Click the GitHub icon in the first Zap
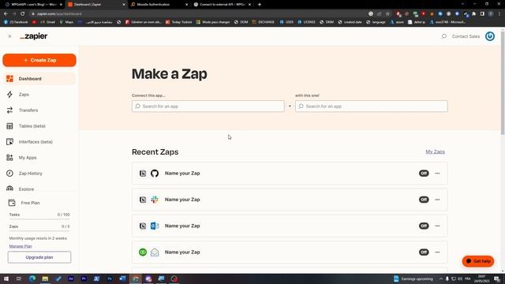Image resolution: width=505 pixels, height=284 pixels. pyautogui.click(x=155, y=174)
